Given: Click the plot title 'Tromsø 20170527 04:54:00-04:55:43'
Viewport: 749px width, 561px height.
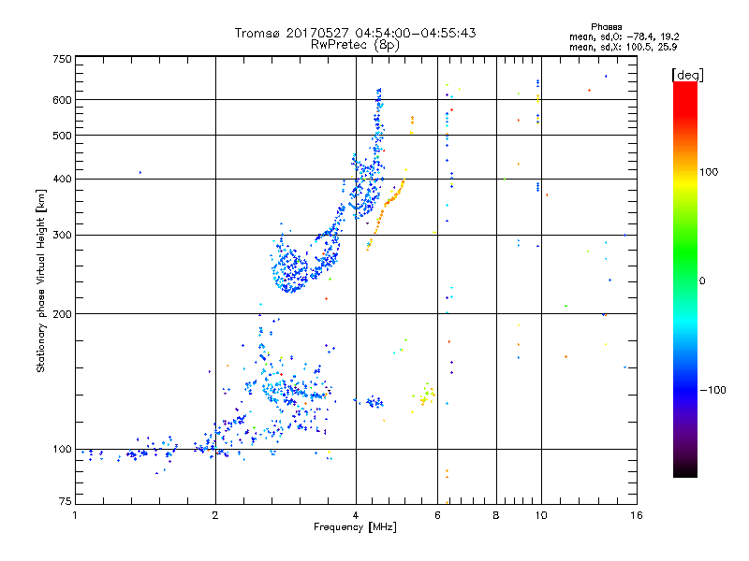Looking at the screenshot, I should pos(355,33).
